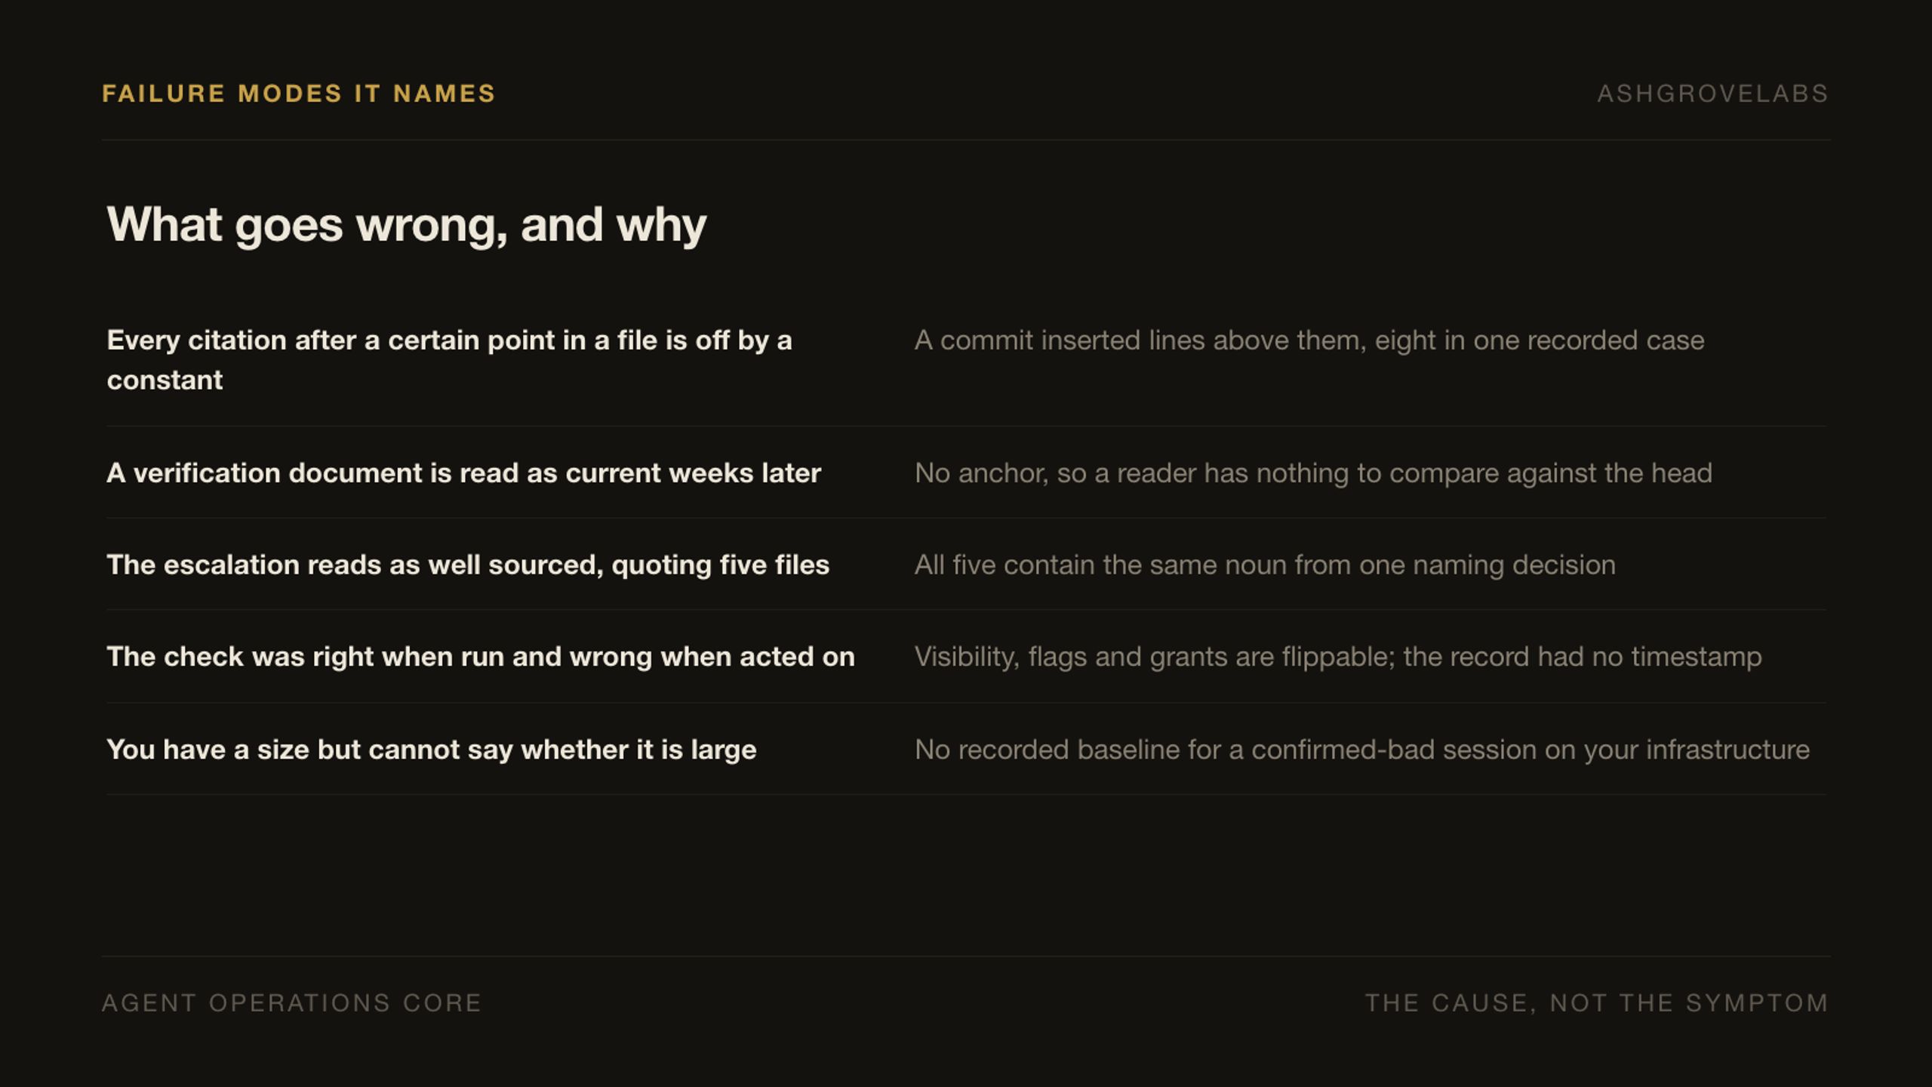Select 'The escalation reads as well sourced' row
The height and width of the screenshot is (1087, 1932).
point(966,565)
